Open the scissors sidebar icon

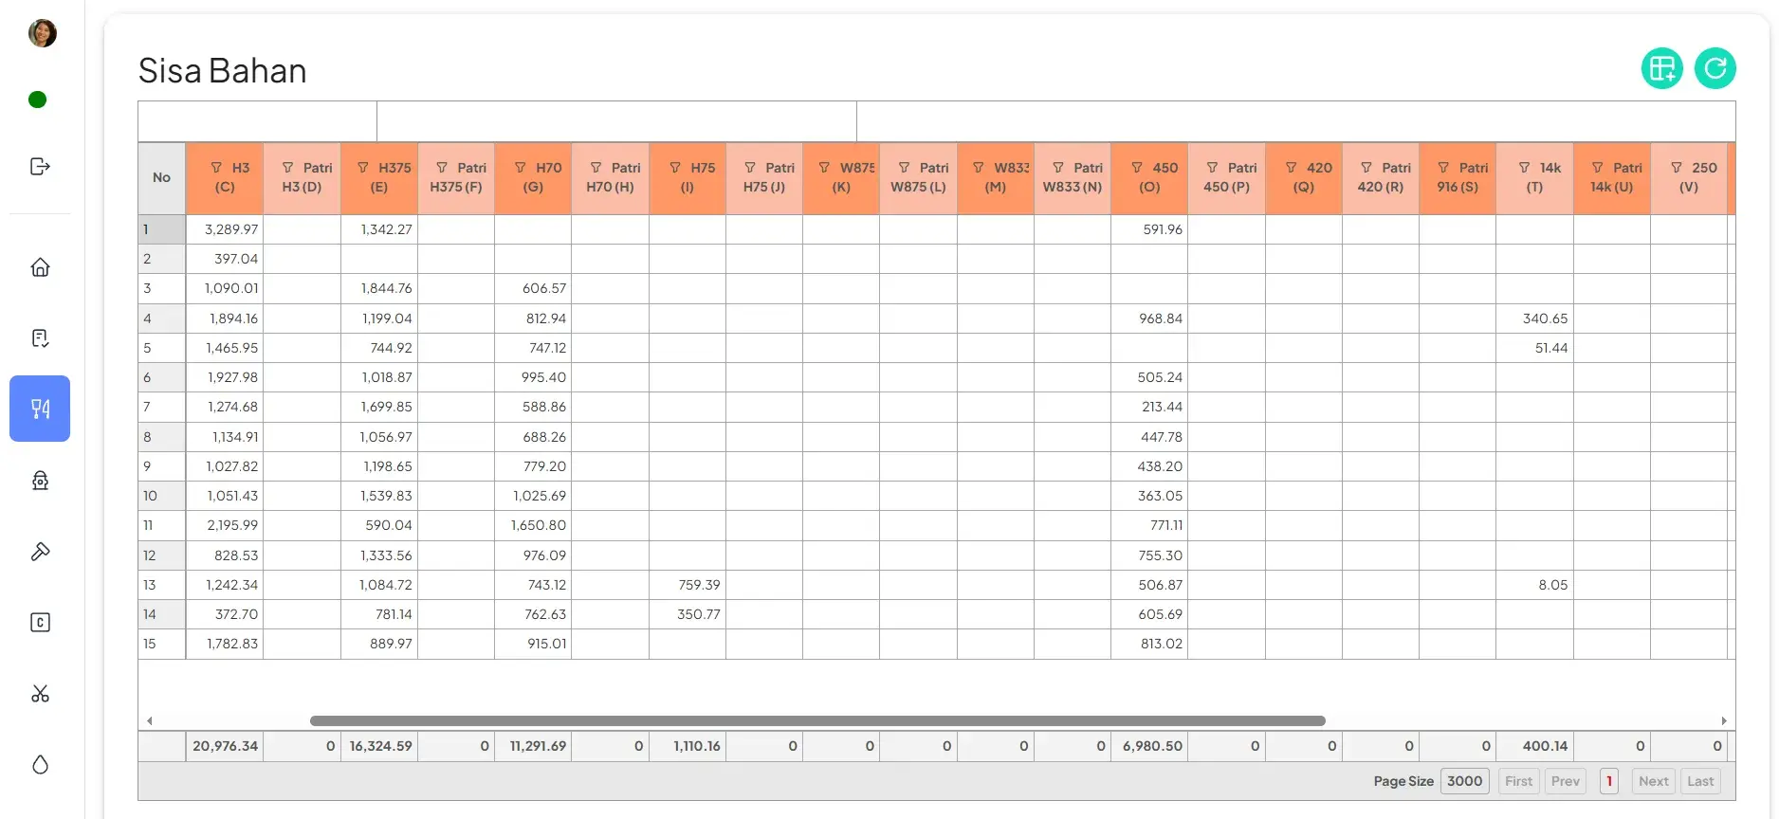[x=40, y=694]
